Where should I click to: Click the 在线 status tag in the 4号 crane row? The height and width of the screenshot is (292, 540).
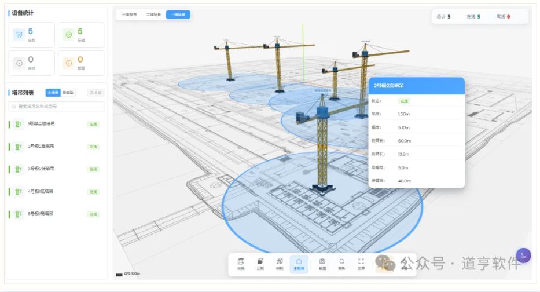tap(93, 192)
